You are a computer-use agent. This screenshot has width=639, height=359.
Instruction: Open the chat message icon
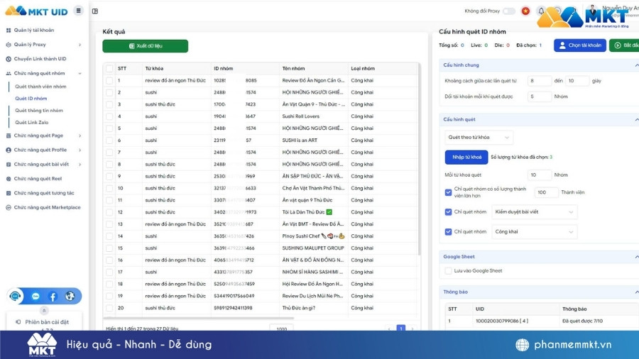[35, 297]
